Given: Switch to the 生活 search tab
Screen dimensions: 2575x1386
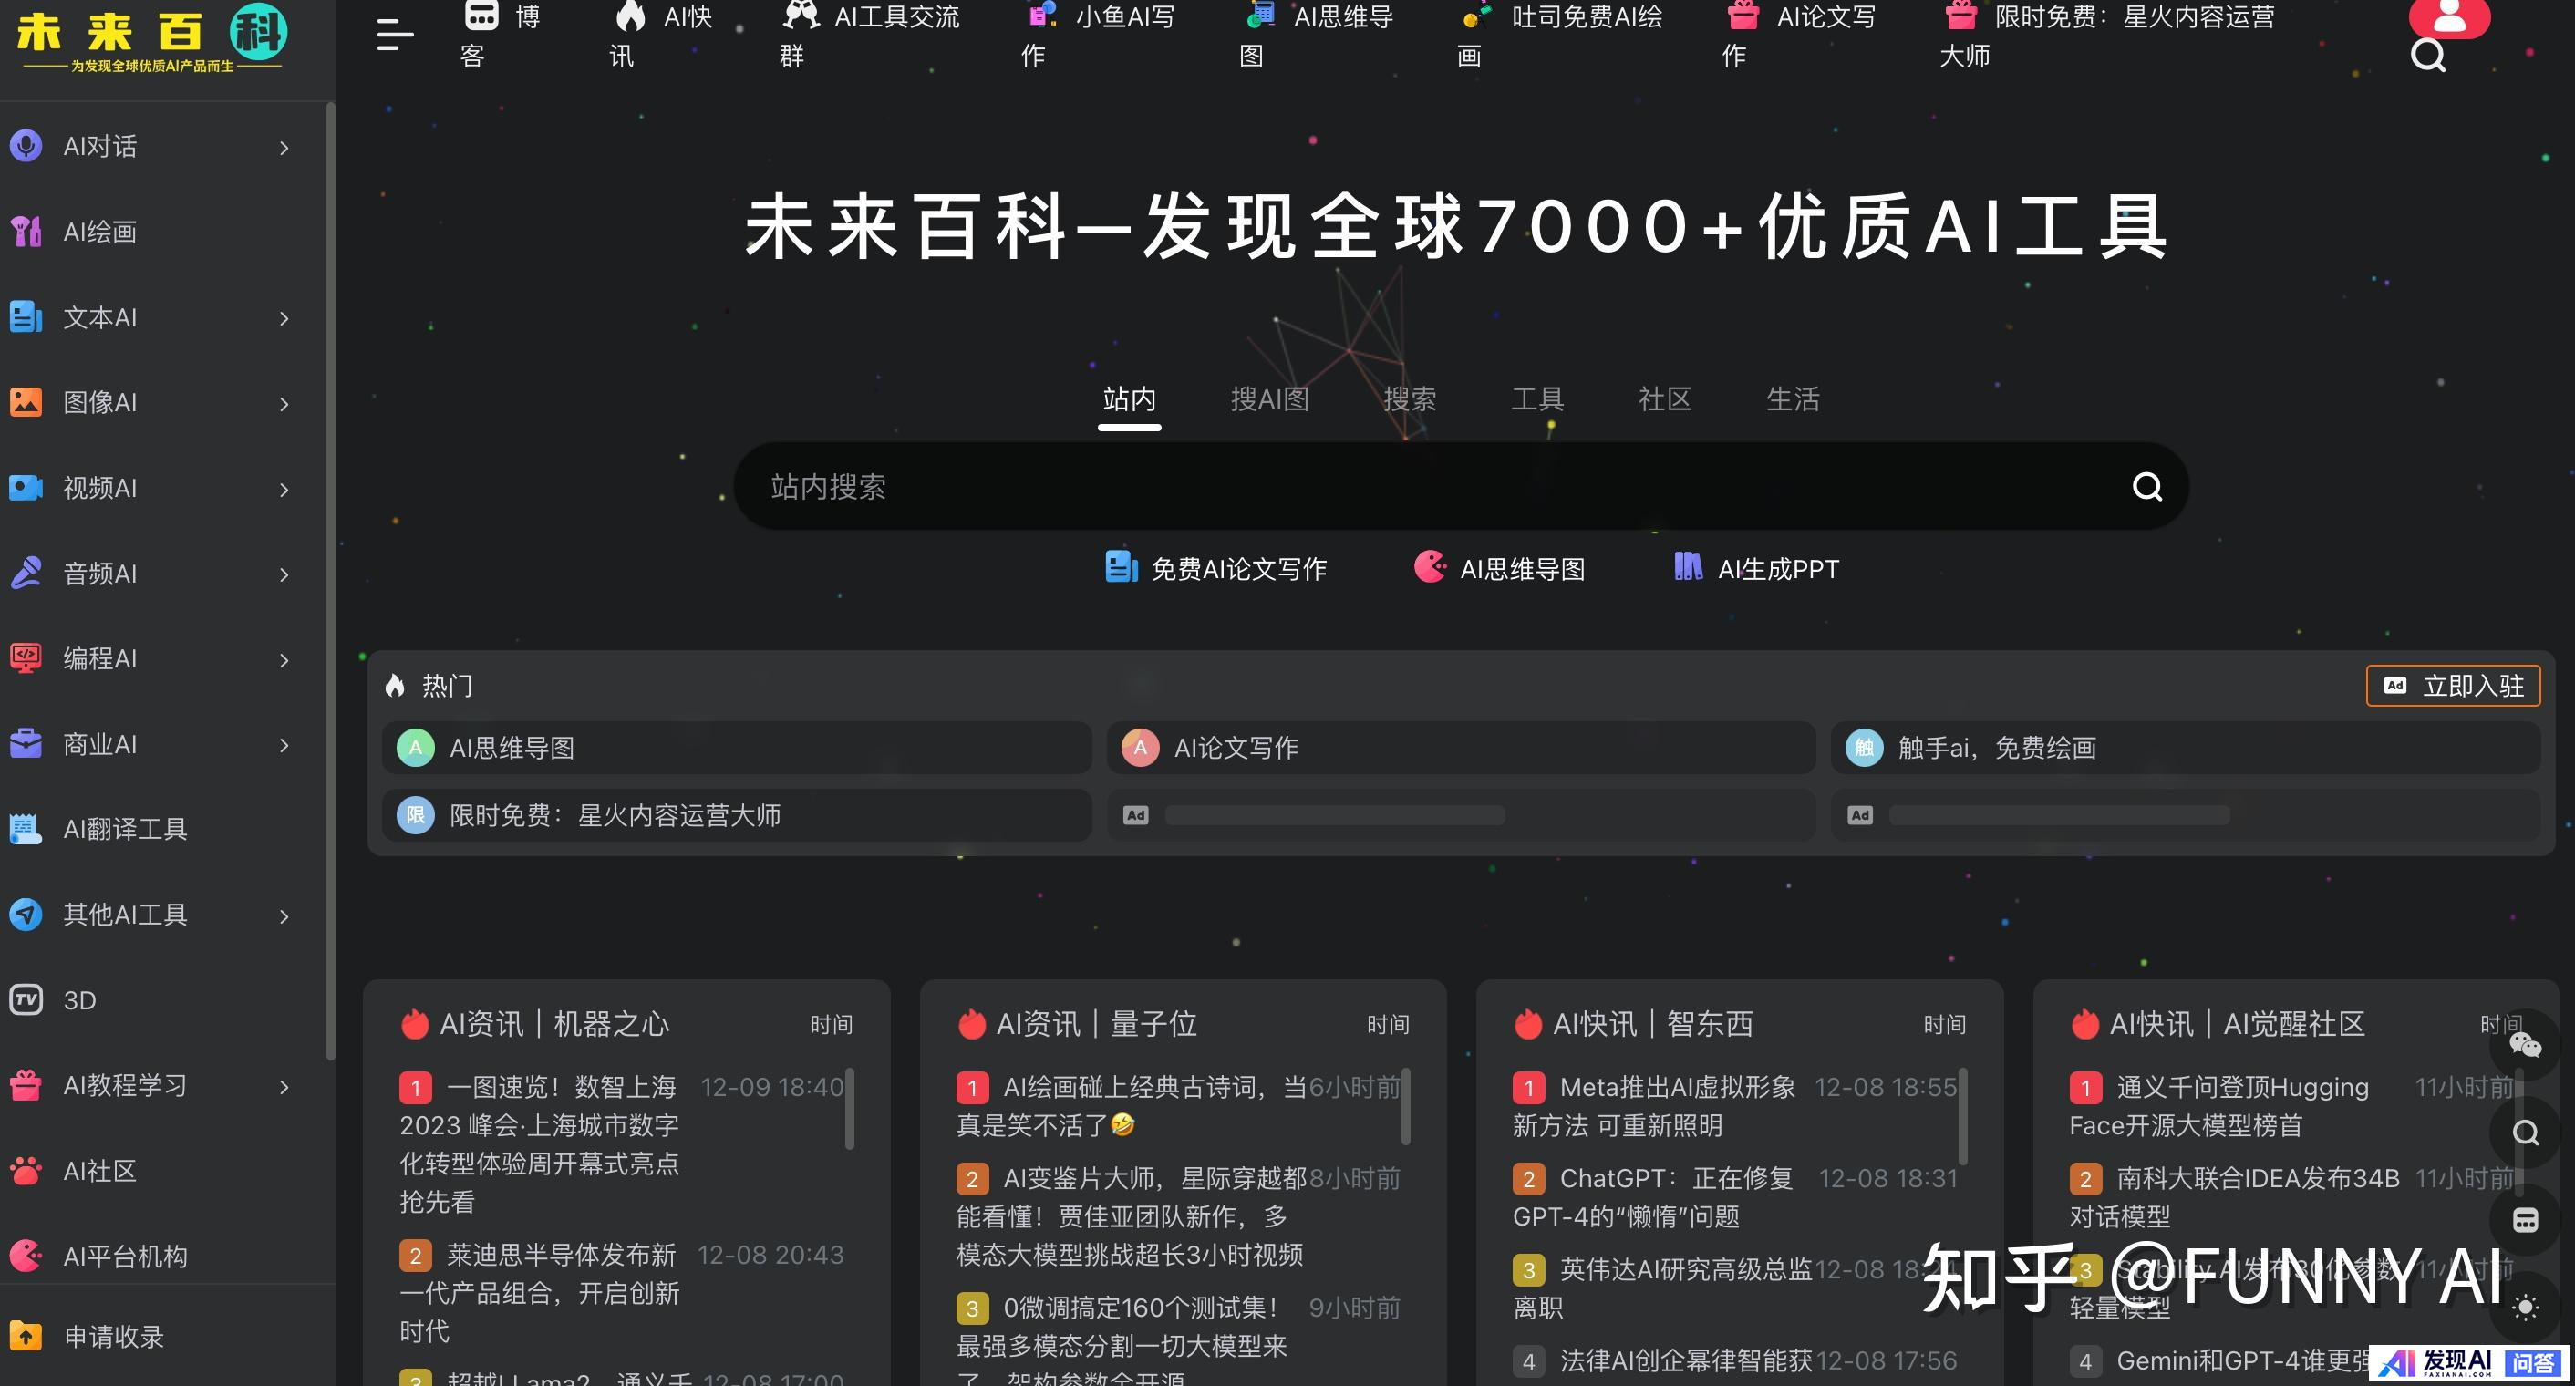Looking at the screenshot, I should coord(1793,398).
